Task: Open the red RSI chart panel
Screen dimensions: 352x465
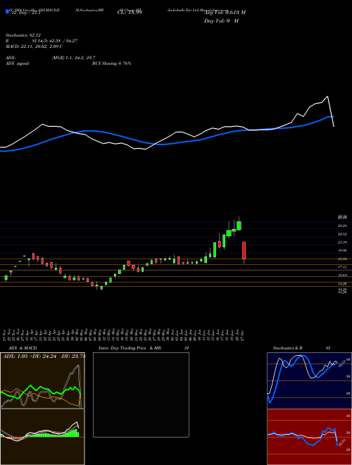Action: coord(309,437)
